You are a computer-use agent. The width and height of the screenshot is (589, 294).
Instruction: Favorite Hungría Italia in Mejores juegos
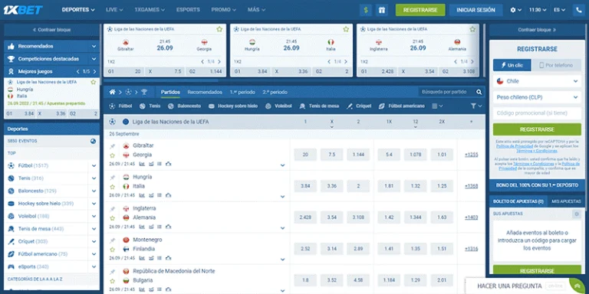click(x=93, y=82)
